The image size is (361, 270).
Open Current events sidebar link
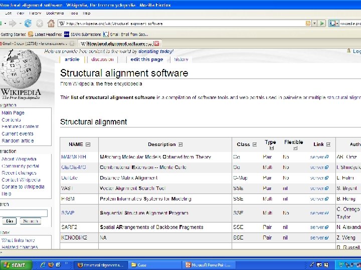point(18,133)
